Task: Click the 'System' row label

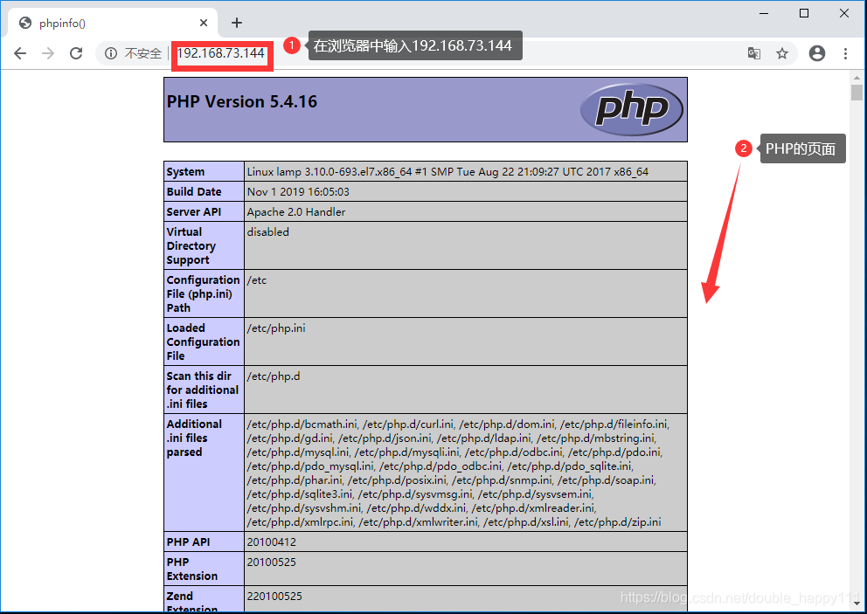Action: pyautogui.click(x=185, y=172)
